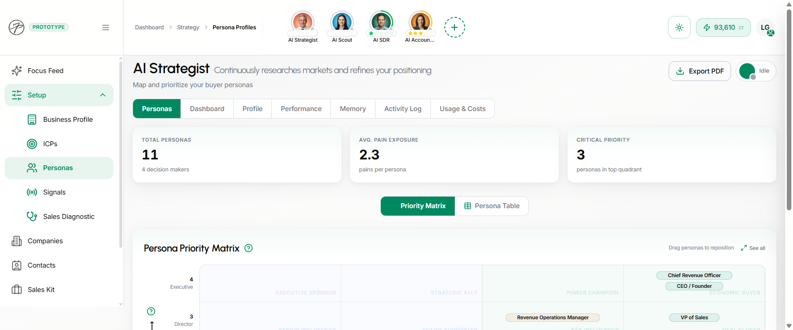Add a new agent with plus icon
793x330 pixels.
tap(454, 27)
